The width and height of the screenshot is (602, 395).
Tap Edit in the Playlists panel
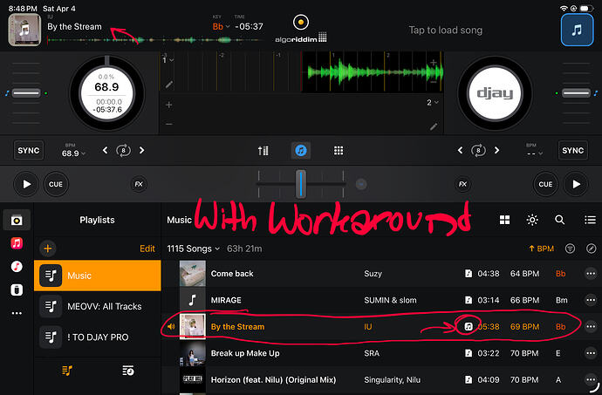(x=147, y=249)
